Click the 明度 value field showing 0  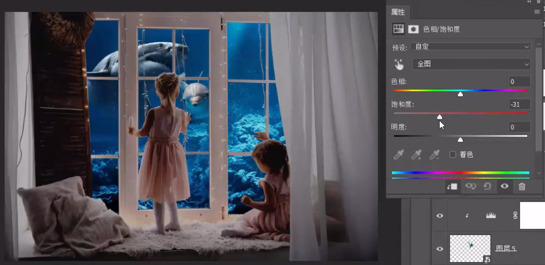coord(520,127)
